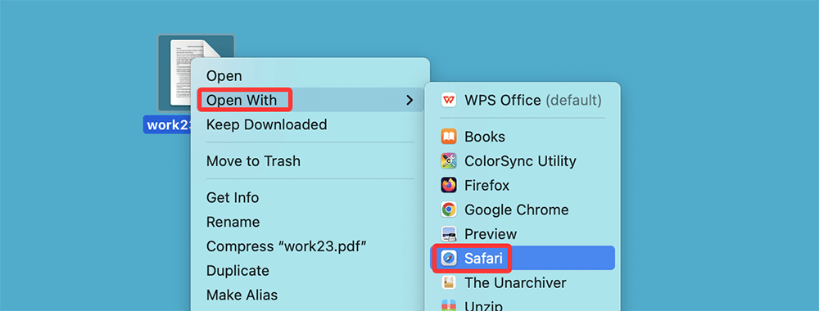The width and height of the screenshot is (819, 311).
Task: Pick ColorSync Utility text entry
Action: [520, 161]
